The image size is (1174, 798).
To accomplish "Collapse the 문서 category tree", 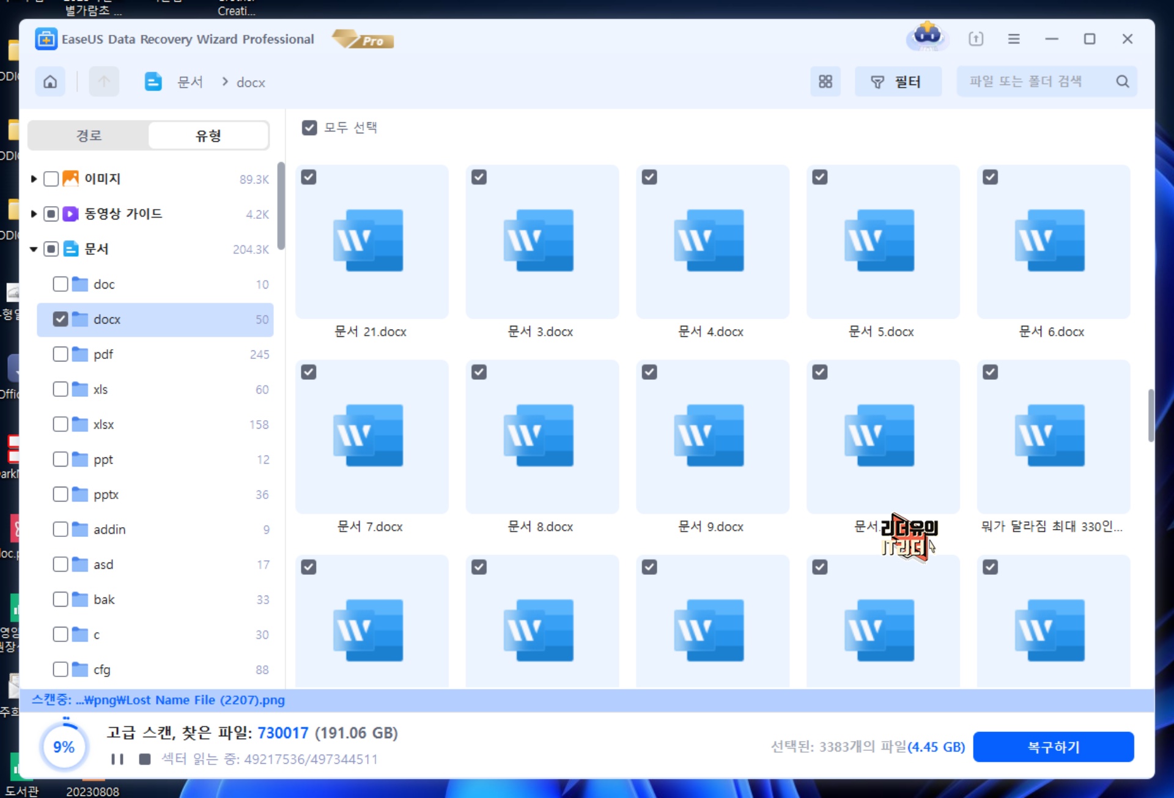I will coord(34,249).
